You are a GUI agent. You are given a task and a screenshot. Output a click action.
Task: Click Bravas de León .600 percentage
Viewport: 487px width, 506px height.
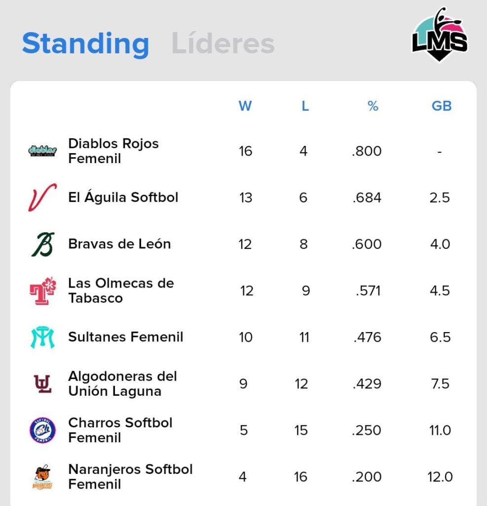coord(367,244)
